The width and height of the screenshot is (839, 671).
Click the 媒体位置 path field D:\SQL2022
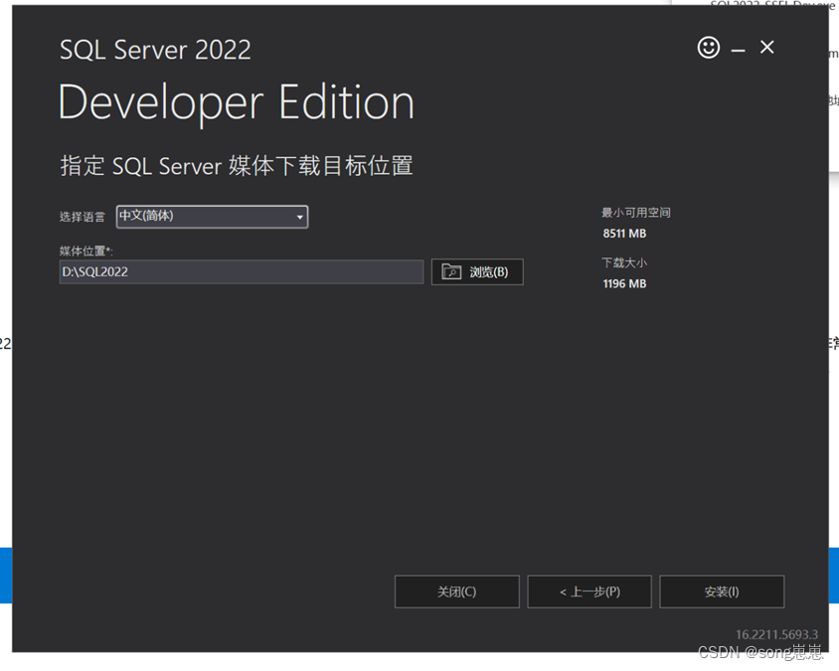(x=242, y=271)
